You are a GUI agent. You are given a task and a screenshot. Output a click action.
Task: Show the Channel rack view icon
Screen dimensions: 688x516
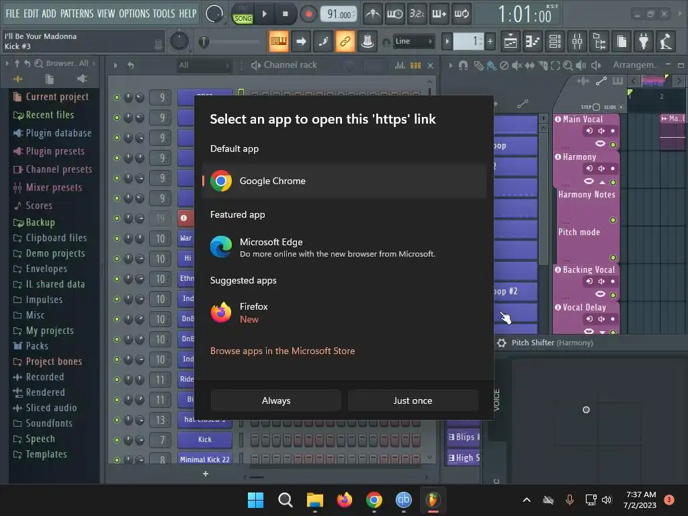pyautogui.click(x=555, y=42)
